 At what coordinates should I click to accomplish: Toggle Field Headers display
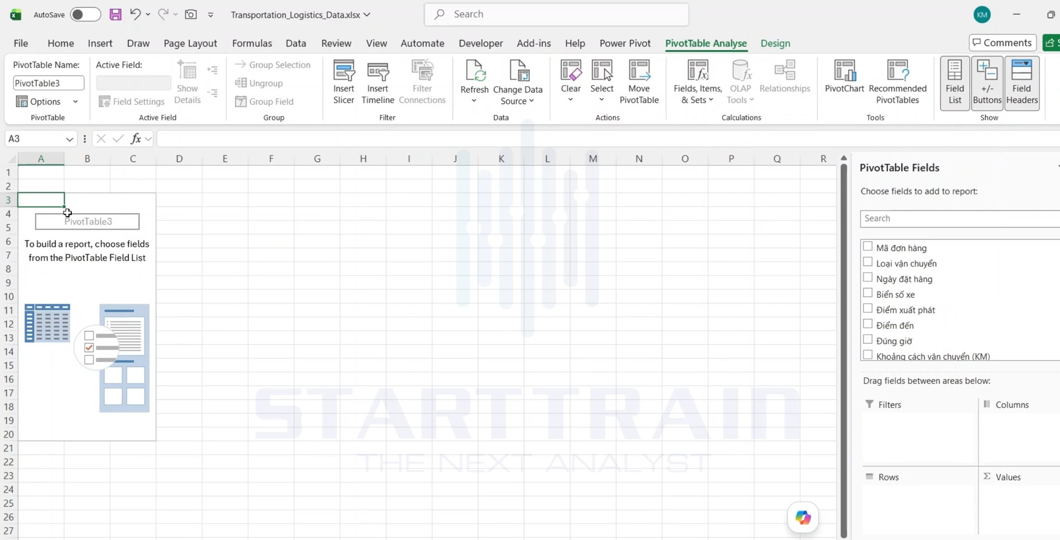pyautogui.click(x=1022, y=83)
